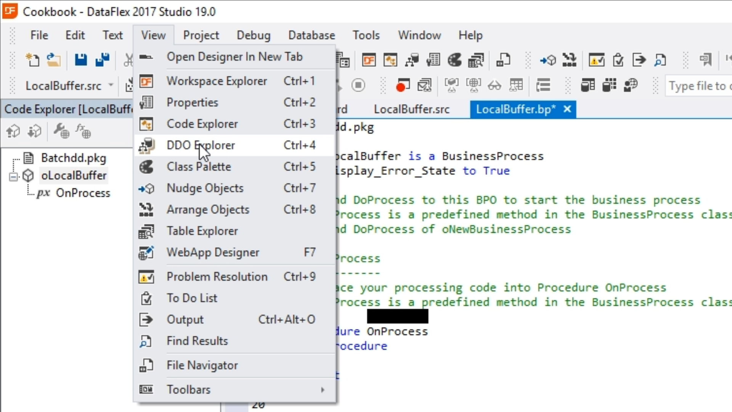Expand the Toolbars submenu arrow

click(323, 389)
